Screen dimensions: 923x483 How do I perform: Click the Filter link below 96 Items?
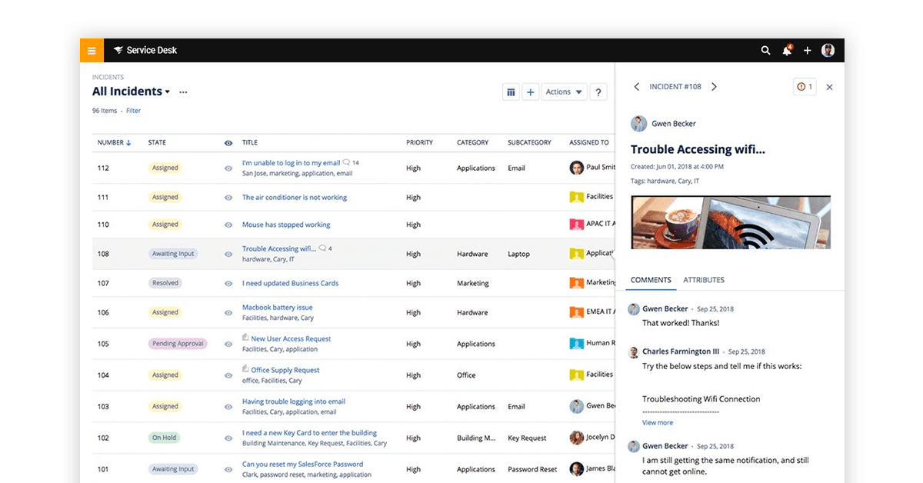pyautogui.click(x=133, y=110)
